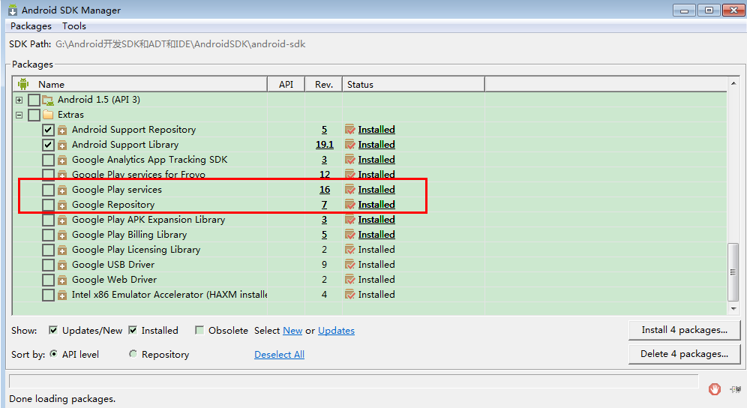Click the Android 1.5 platform folder icon
747x408 pixels.
[48, 100]
